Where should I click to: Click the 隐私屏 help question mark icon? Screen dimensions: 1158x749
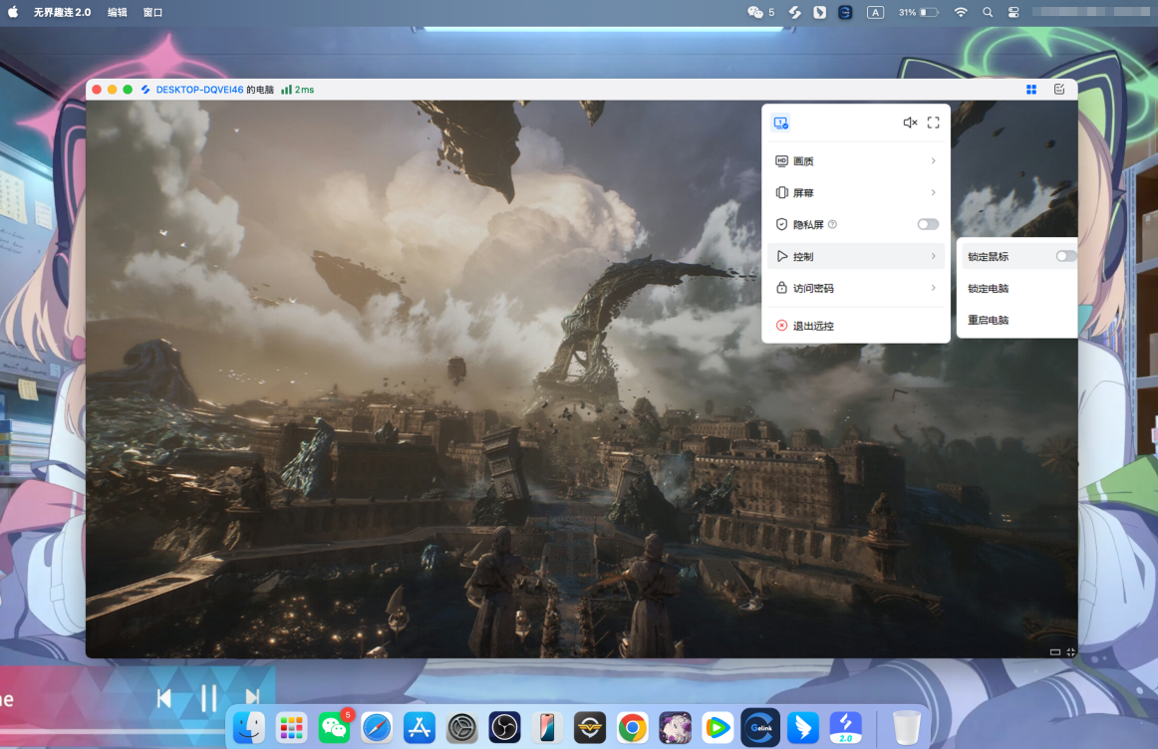832,225
